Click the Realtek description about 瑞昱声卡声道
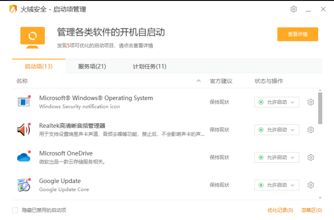Image resolution: width=334 pixels, height=220 pixels. pyautogui.click(x=122, y=134)
